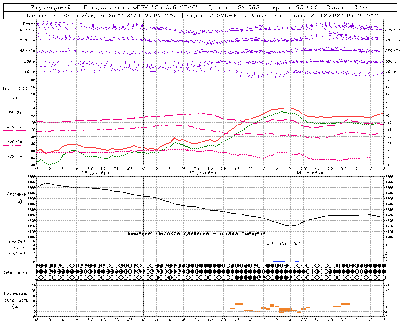Click the 27 декабря date label
402x322 pixels.
[202, 173]
